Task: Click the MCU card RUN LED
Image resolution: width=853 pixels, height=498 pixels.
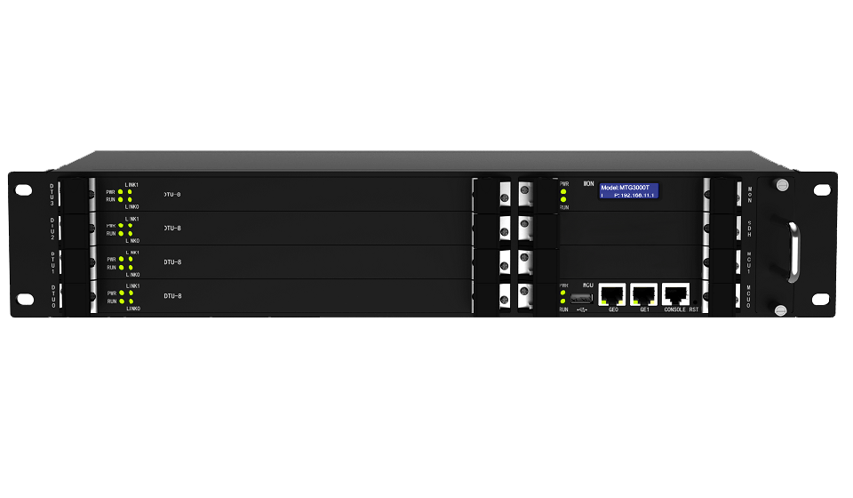Action: point(563,301)
